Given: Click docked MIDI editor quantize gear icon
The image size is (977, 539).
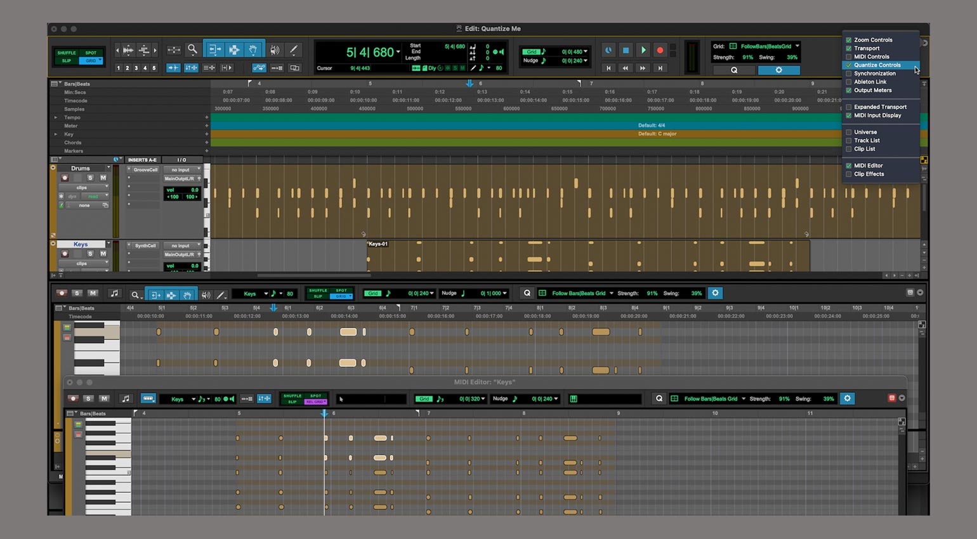Looking at the screenshot, I should (x=715, y=293).
